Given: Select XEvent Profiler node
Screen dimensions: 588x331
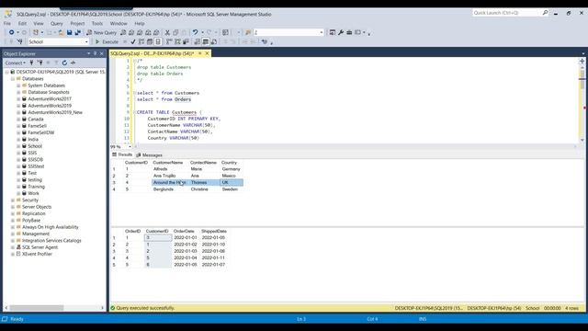Looking at the screenshot, I should tap(37, 254).
